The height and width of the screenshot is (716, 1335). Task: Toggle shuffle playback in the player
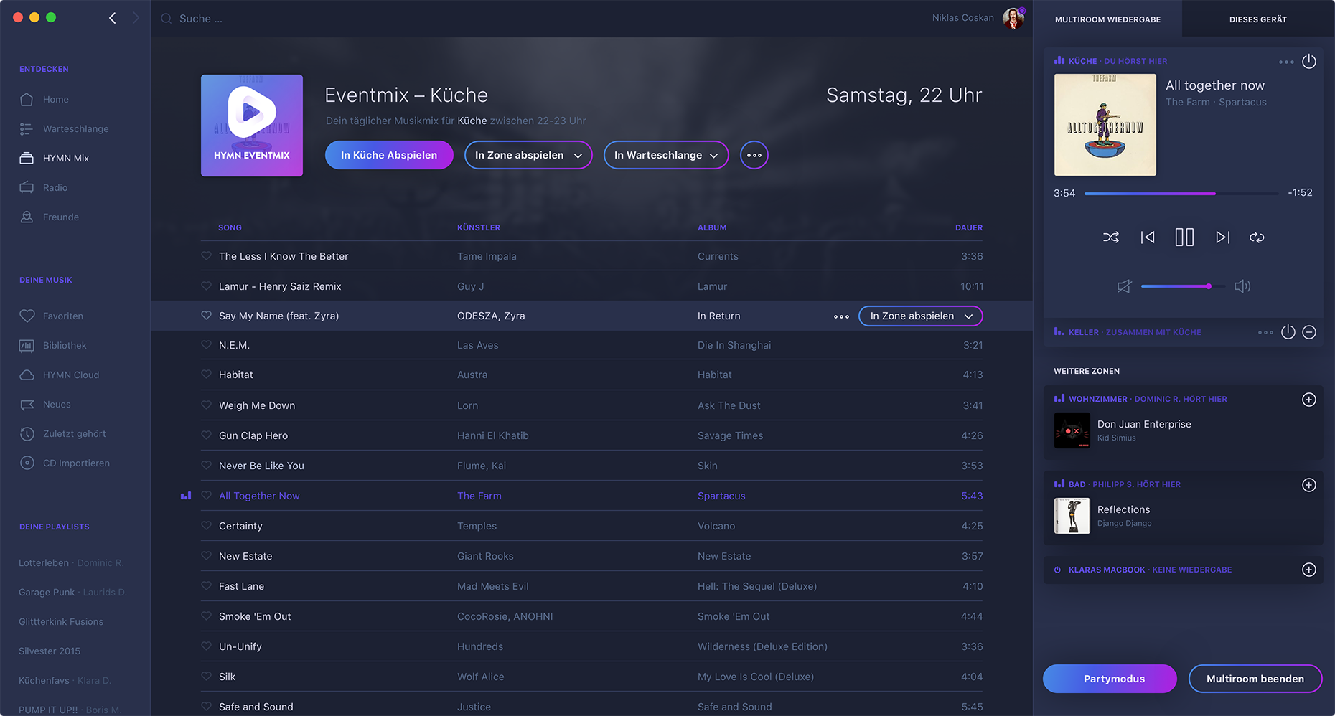[1110, 237]
